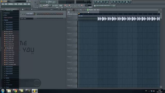Open Windows Explorer from the taskbar
The width and height of the screenshot is (165, 93).
[x=9, y=91]
